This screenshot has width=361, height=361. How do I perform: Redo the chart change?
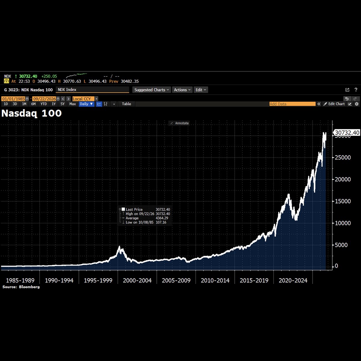[x=355, y=99]
